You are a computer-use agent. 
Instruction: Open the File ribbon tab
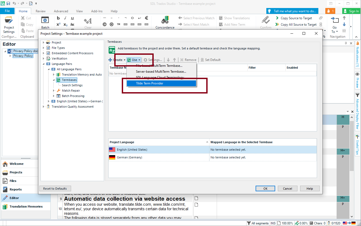pos(7,11)
